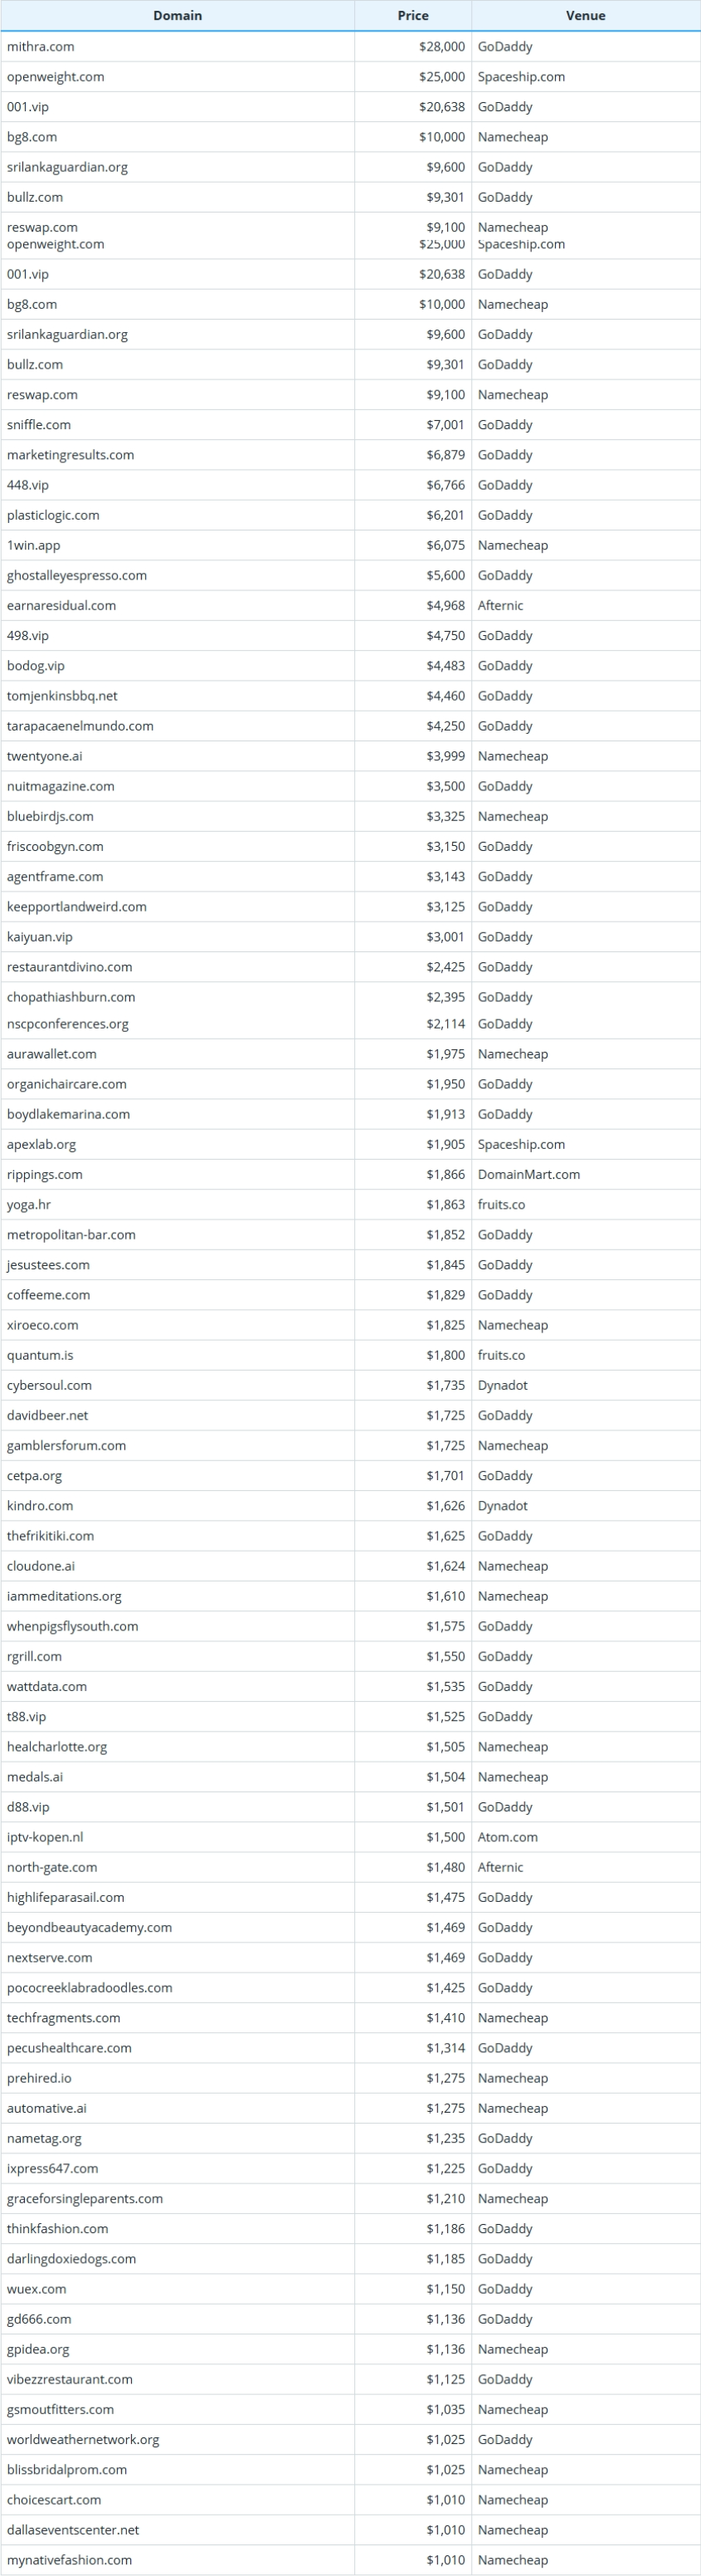
Task: Sort table by the Domain column header
Action: point(177,16)
